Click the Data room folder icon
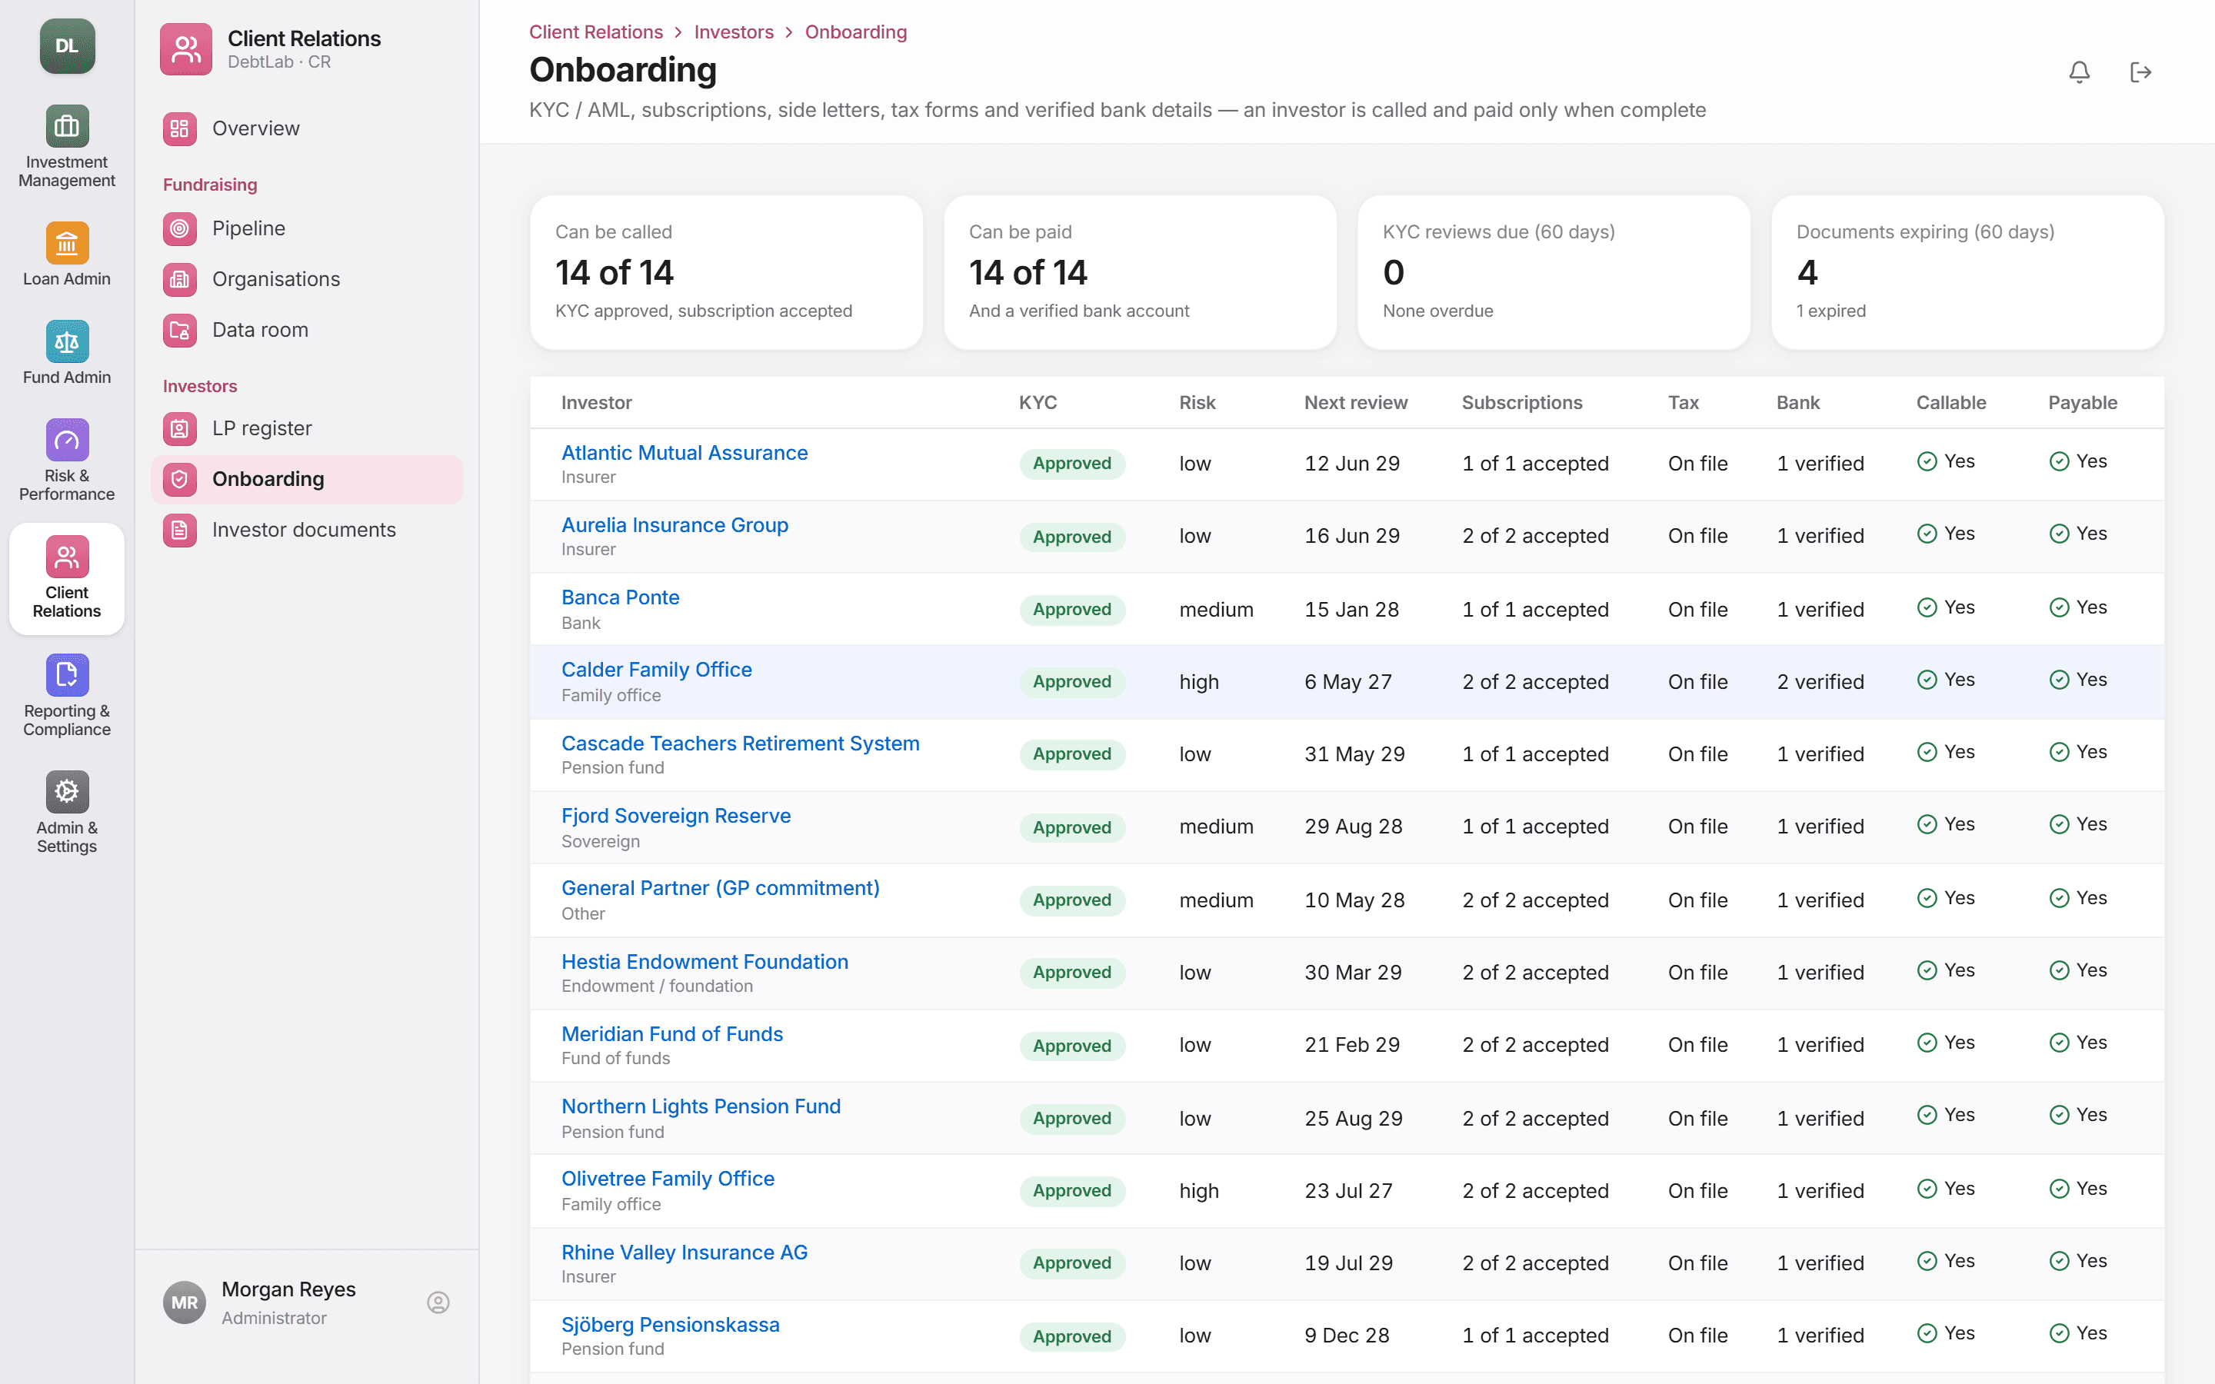This screenshot has height=1384, width=2215. tap(179, 330)
